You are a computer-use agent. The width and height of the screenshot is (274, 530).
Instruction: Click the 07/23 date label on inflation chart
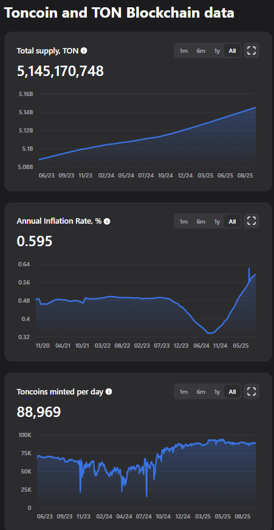[162, 346]
